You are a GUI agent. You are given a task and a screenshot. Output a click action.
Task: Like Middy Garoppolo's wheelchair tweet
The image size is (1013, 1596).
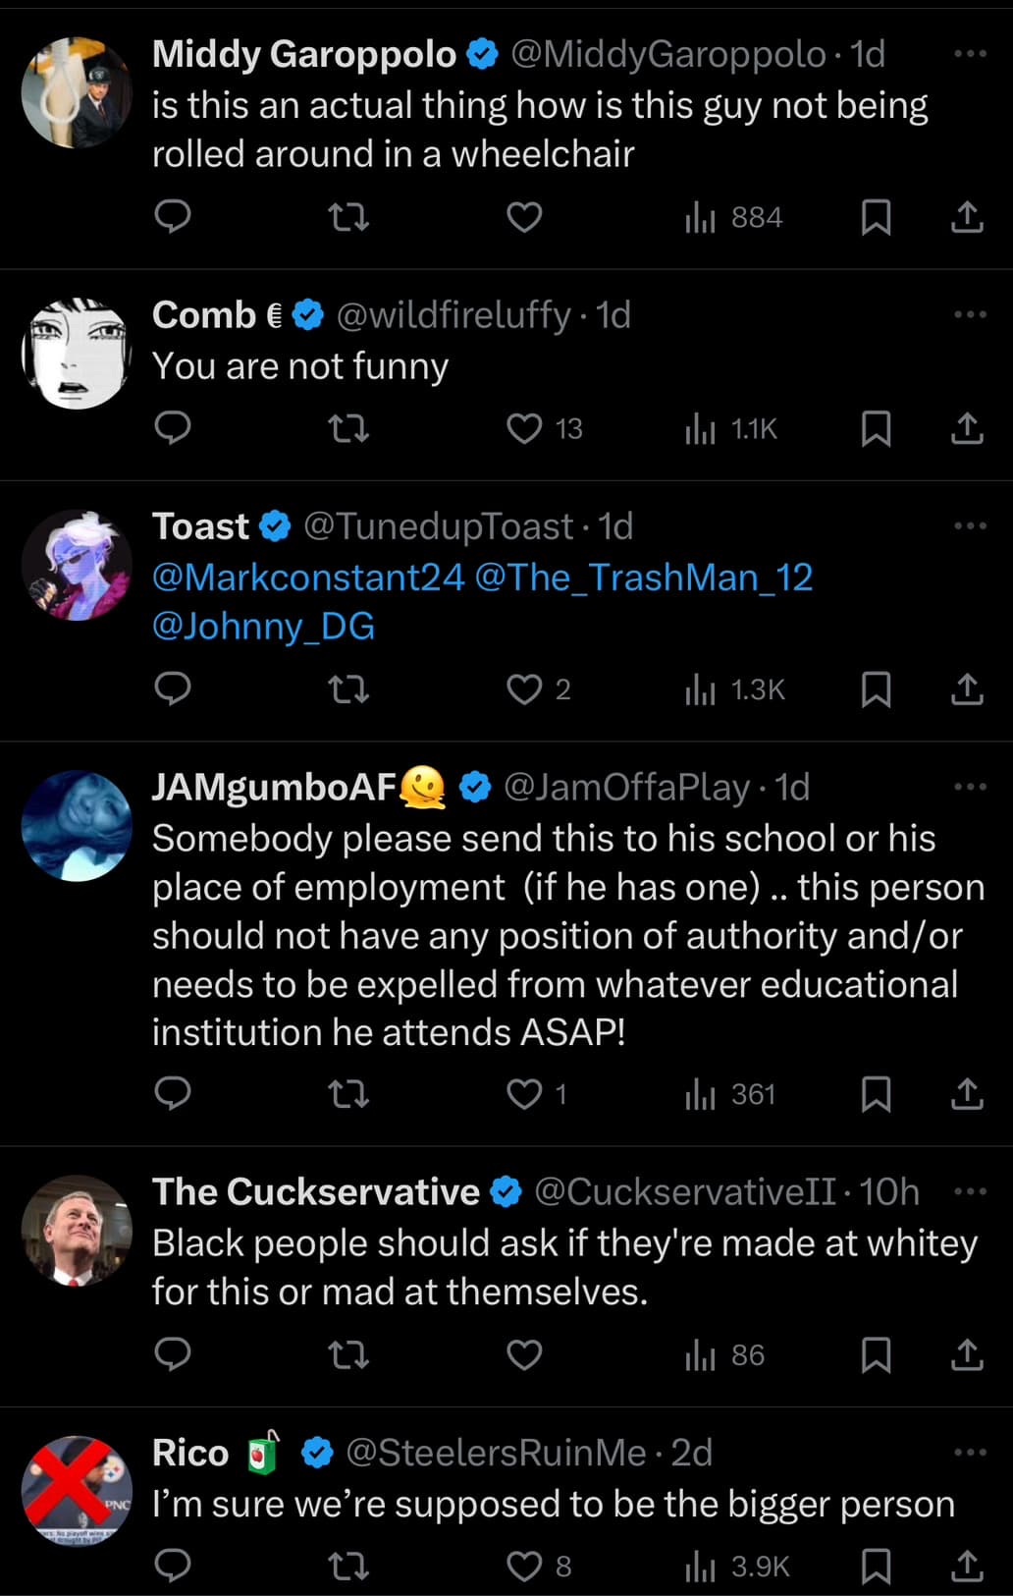pyautogui.click(x=524, y=217)
